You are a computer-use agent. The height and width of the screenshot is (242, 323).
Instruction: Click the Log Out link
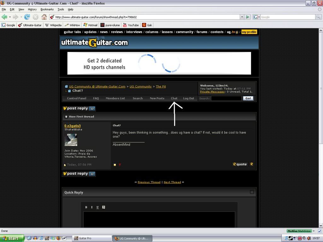tap(189, 98)
